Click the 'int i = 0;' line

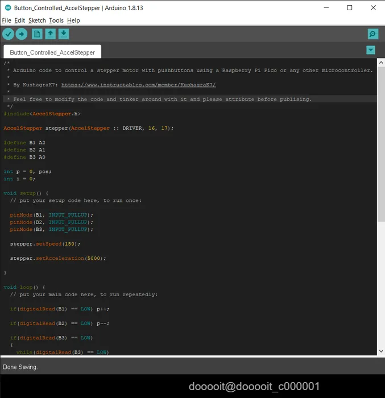pos(19,179)
